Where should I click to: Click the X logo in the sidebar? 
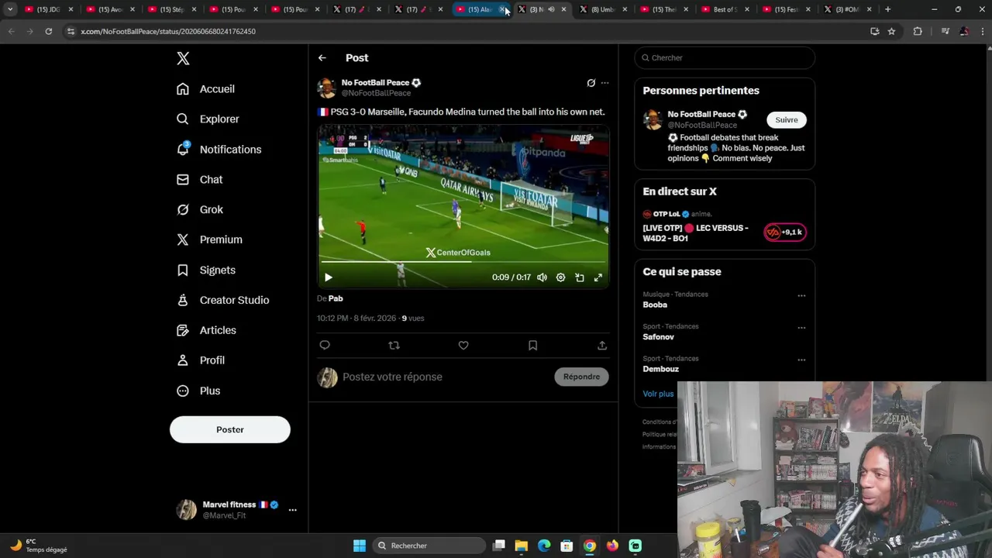pos(183,58)
